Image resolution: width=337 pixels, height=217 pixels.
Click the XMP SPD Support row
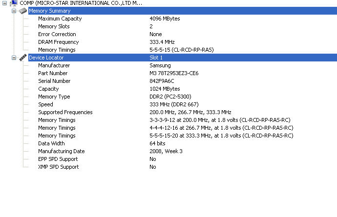[58, 167]
